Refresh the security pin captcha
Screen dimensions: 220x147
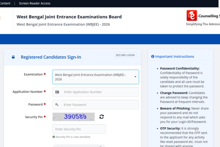pyautogui.click(x=102, y=116)
